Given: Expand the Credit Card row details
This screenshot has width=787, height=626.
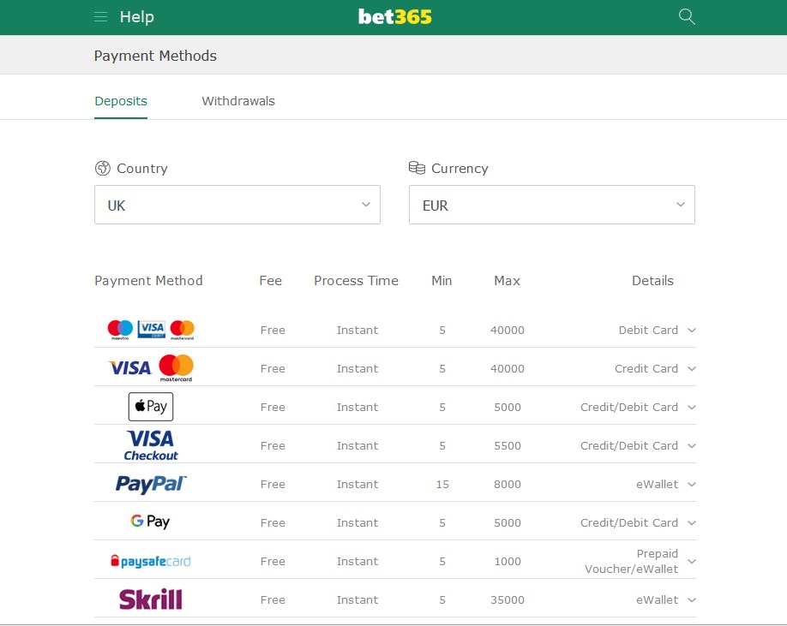Looking at the screenshot, I should (692, 369).
